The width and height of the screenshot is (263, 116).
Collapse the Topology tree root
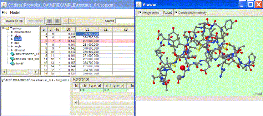(3, 28)
